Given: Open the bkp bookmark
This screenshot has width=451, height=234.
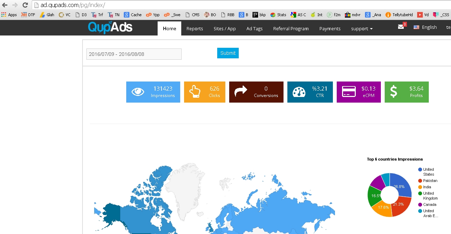Looking at the screenshot, I should point(259,15).
